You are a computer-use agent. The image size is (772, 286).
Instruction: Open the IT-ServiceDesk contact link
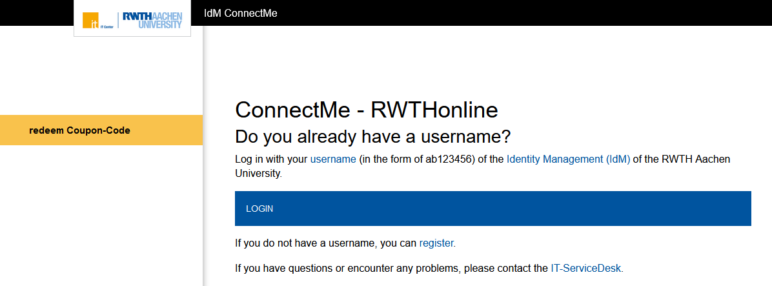(585, 267)
